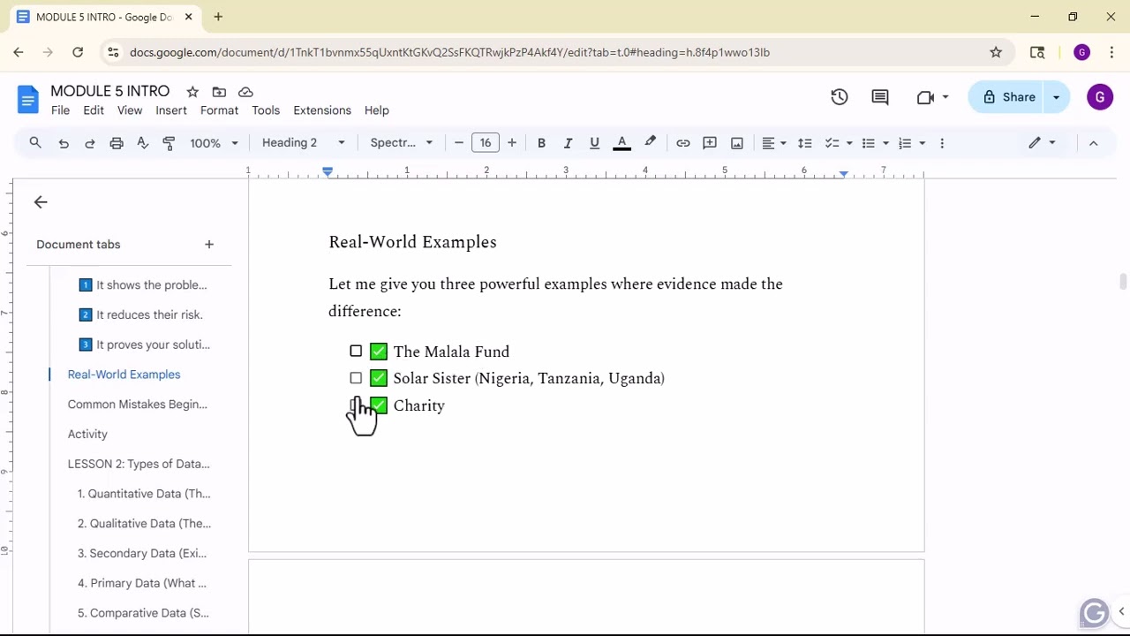Open the Share options arrow
The image size is (1130, 636).
coord(1057,97)
